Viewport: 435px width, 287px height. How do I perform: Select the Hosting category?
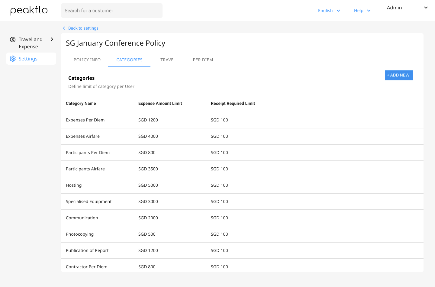74,185
